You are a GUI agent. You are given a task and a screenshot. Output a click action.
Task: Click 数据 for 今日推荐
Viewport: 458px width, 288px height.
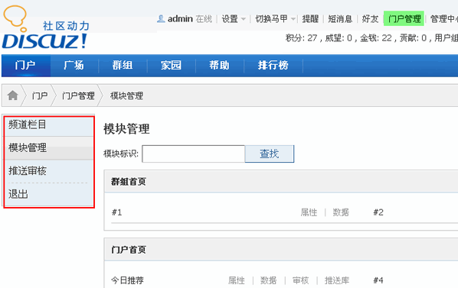[x=268, y=280]
